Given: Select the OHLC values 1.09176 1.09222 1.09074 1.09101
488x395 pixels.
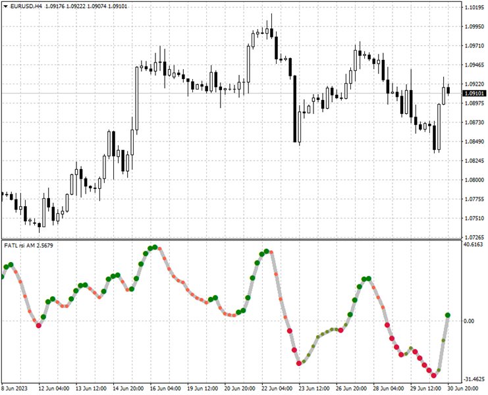Looking at the screenshot, I should (86, 7).
